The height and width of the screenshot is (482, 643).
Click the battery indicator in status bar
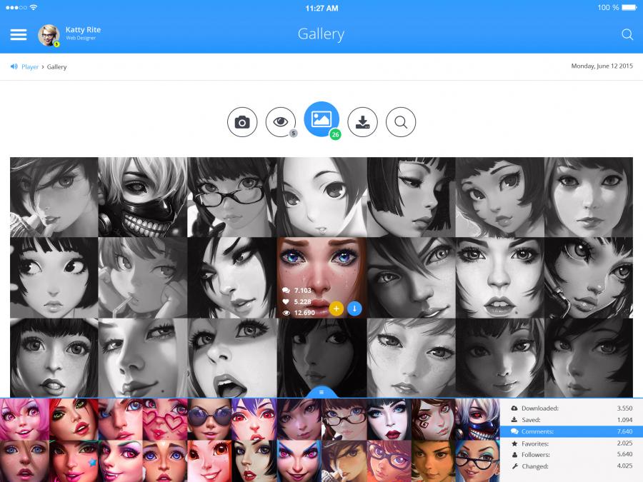click(x=629, y=7)
